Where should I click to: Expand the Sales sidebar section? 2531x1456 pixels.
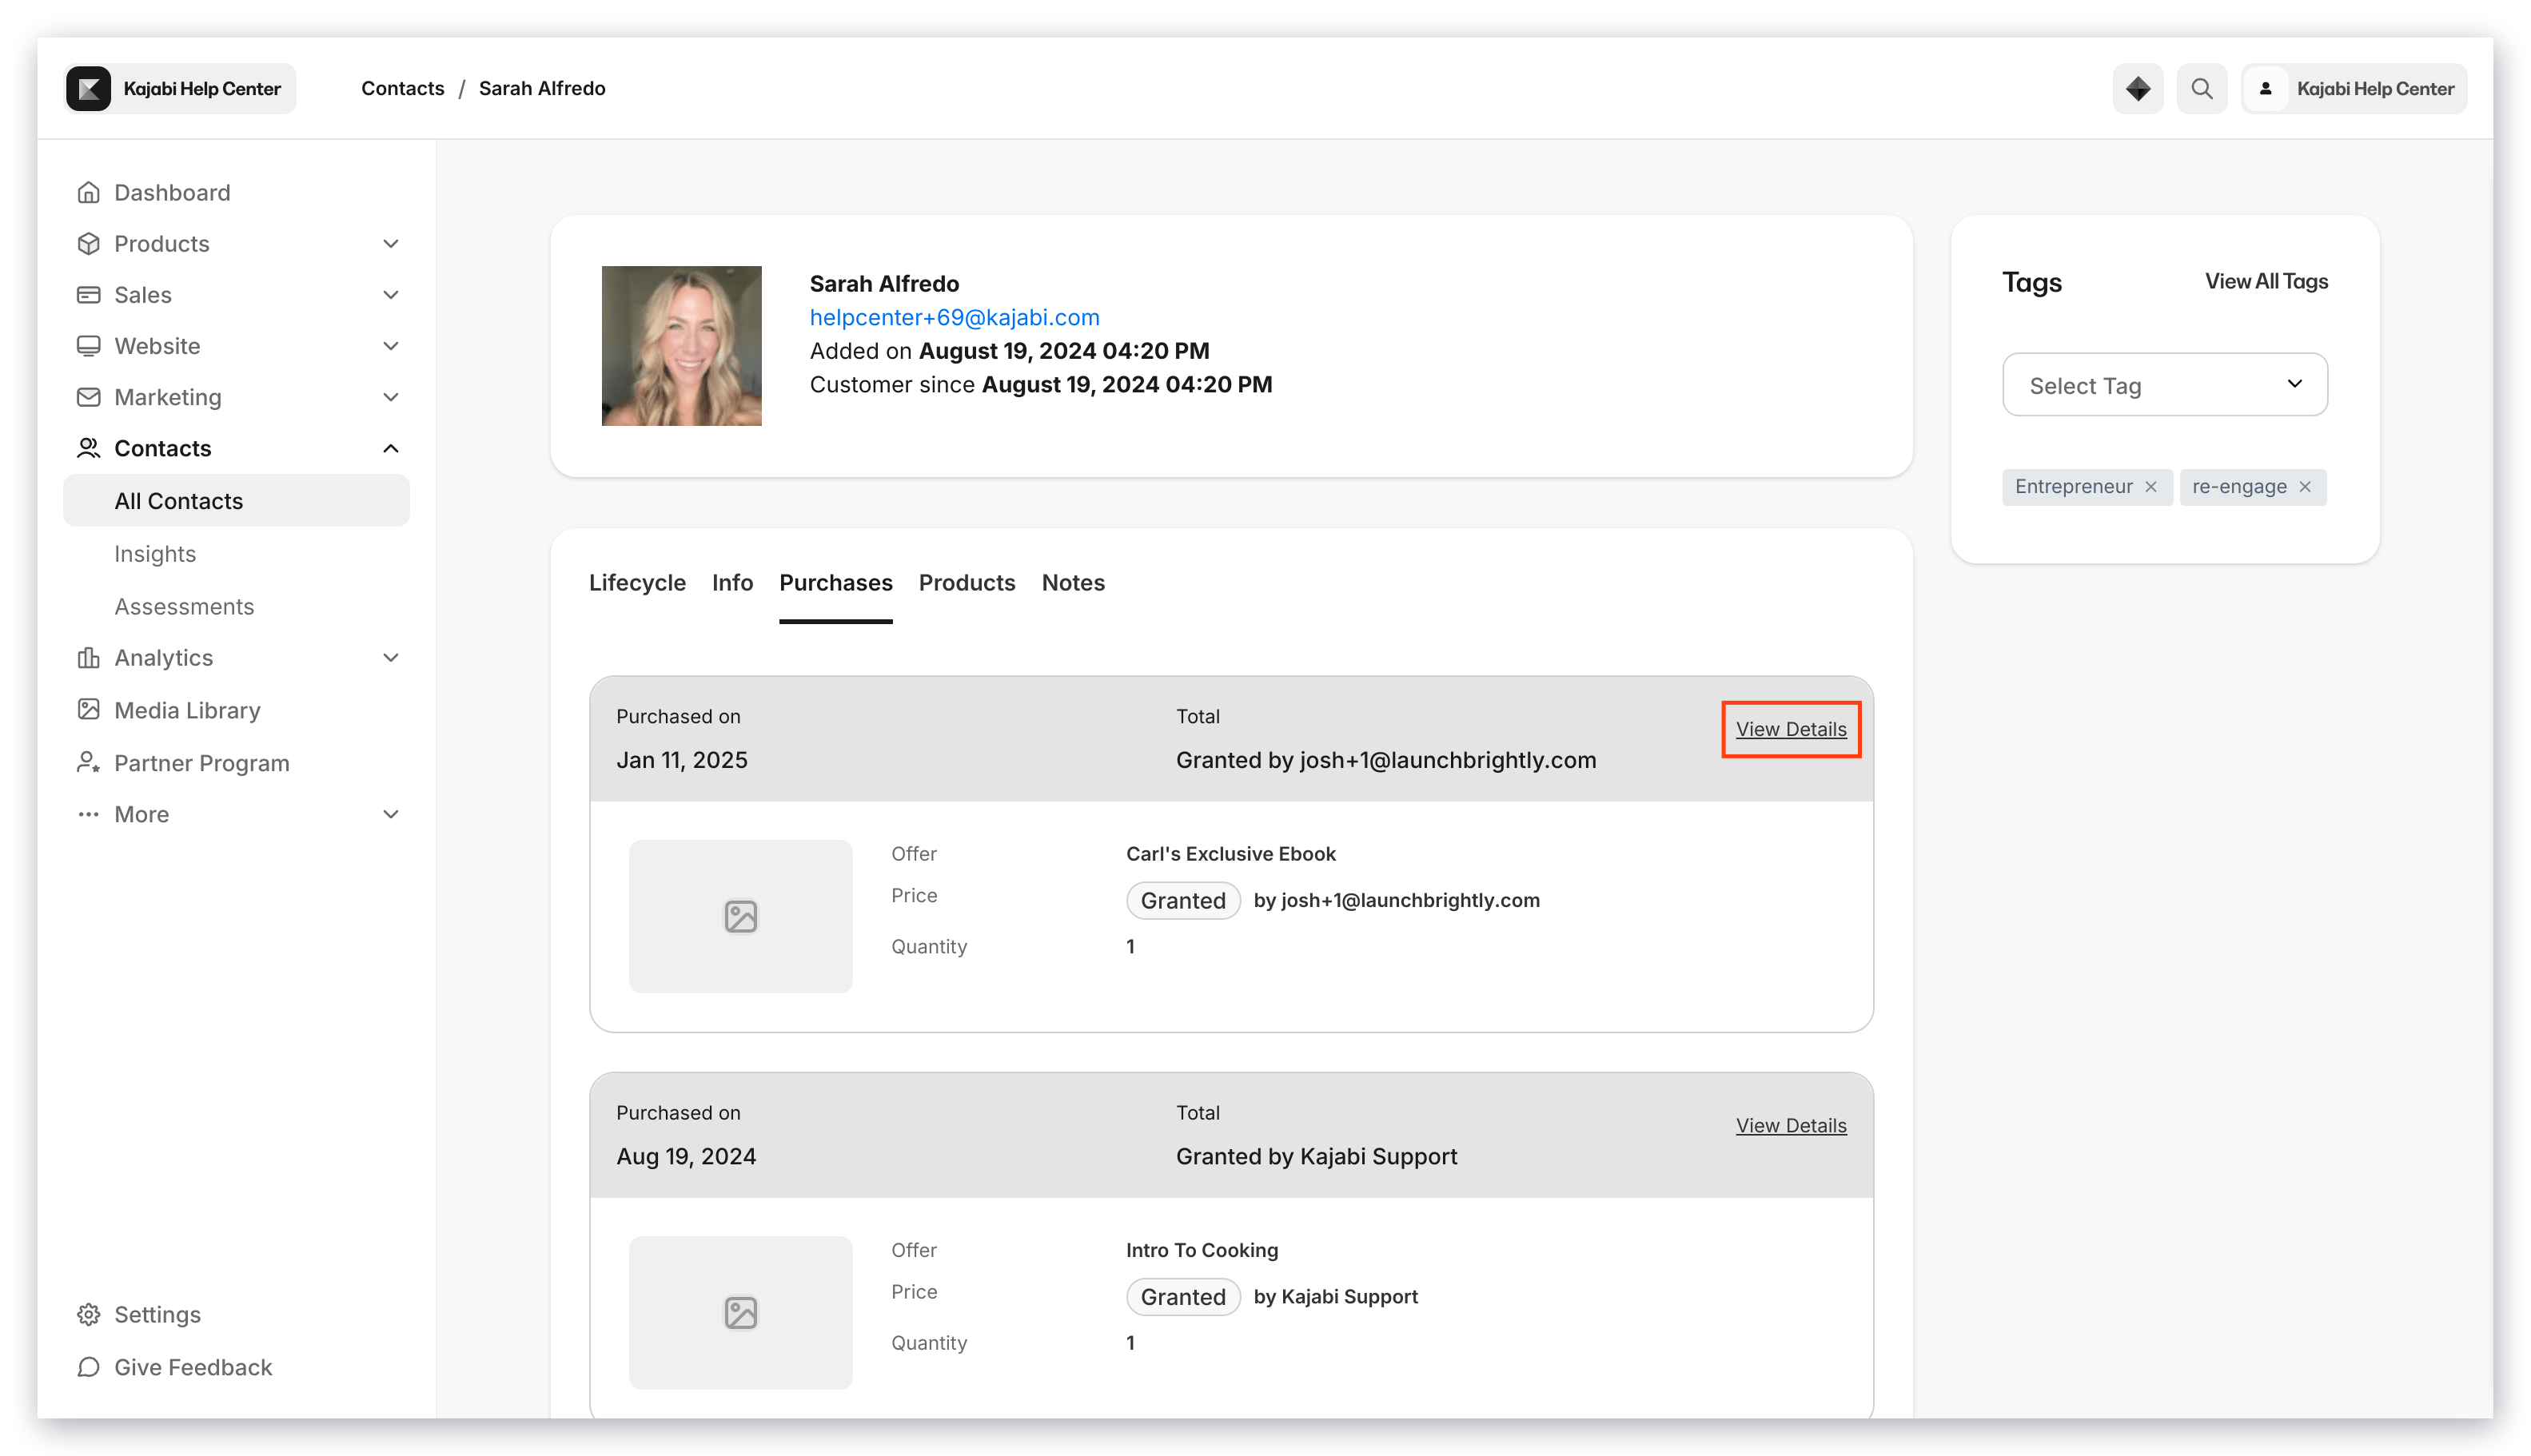pos(390,294)
